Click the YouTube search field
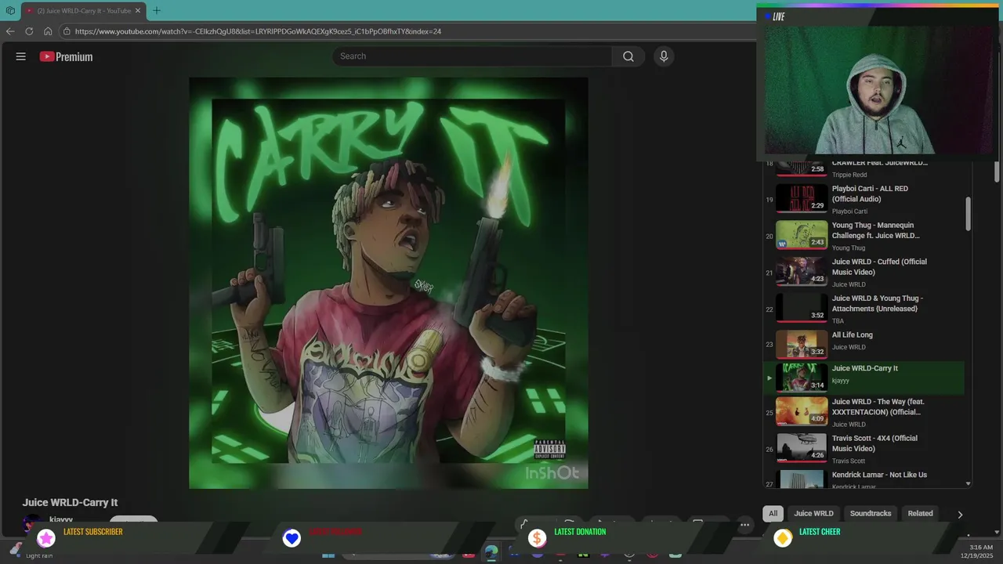This screenshot has width=1003, height=564. pos(473,56)
